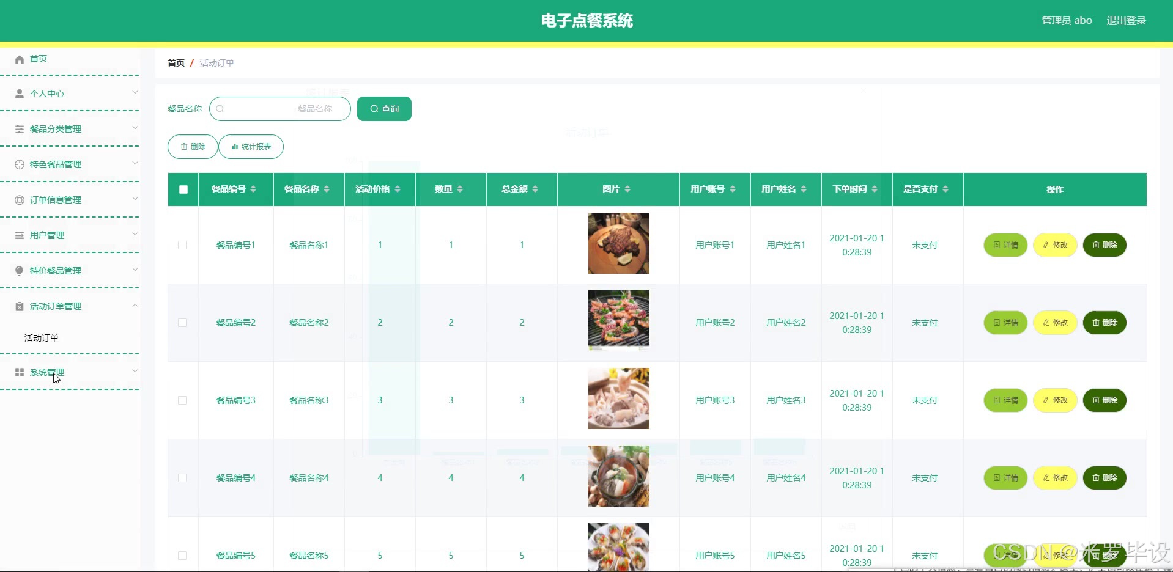Expand the 个人中心 menu chevron
Image resolution: width=1173 pixels, height=572 pixels.
[135, 93]
